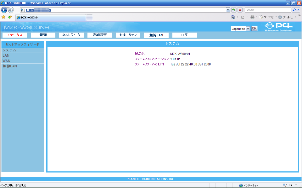The height and width of the screenshot is (188, 302).
Task: Click the システム panel heading
Action: point(172,44)
